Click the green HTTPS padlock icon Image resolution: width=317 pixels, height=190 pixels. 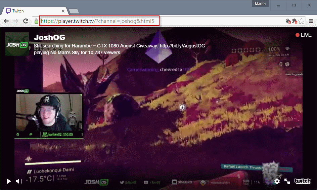(36, 21)
